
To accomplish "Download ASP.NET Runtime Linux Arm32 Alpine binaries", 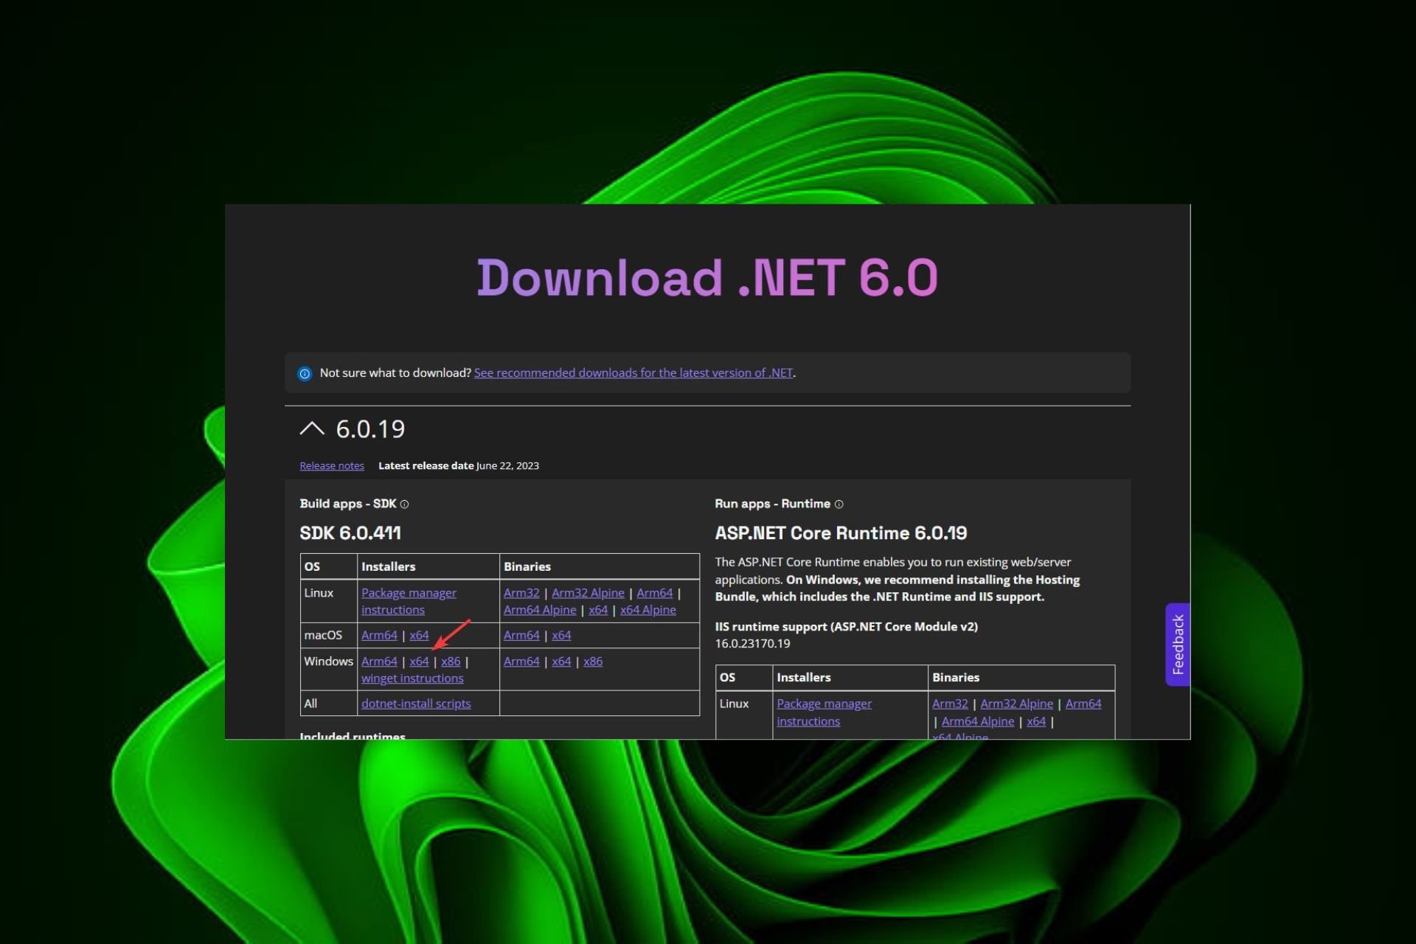I will pyautogui.click(x=1017, y=704).
